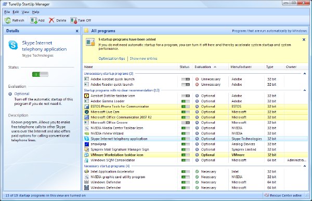
Task: Click the Skype Technologies manufacturer cell
Action: pyautogui.click(x=246, y=139)
